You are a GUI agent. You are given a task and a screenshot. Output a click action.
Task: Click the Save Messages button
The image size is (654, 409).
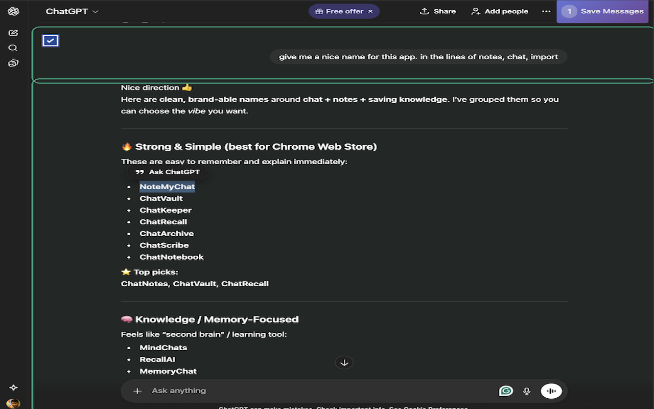click(x=611, y=11)
